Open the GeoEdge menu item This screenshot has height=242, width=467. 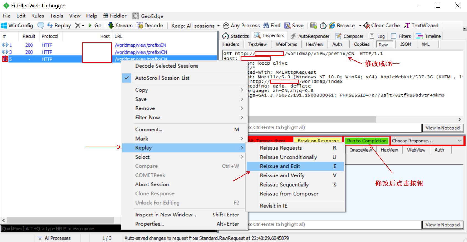pos(148,16)
